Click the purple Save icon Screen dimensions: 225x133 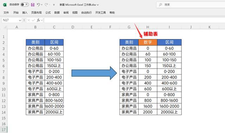coord(33,5)
